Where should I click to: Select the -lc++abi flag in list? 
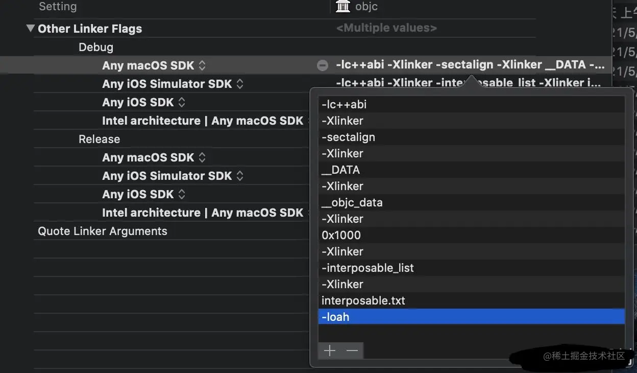344,104
